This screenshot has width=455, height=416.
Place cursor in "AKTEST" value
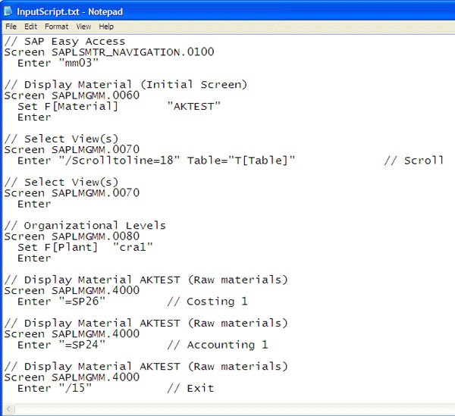tap(194, 106)
